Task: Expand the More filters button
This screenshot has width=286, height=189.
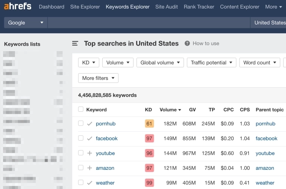Action: [98, 78]
